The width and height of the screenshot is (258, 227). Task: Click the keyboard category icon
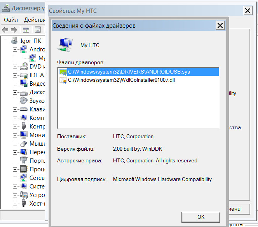coord(24,109)
